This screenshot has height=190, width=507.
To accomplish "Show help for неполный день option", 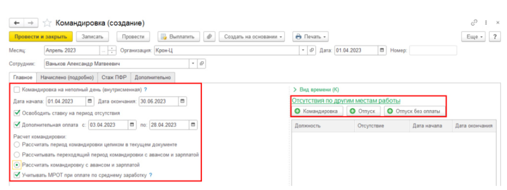I will [146, 89].
